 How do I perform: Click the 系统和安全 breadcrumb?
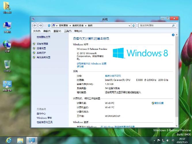tap(78, 26)
